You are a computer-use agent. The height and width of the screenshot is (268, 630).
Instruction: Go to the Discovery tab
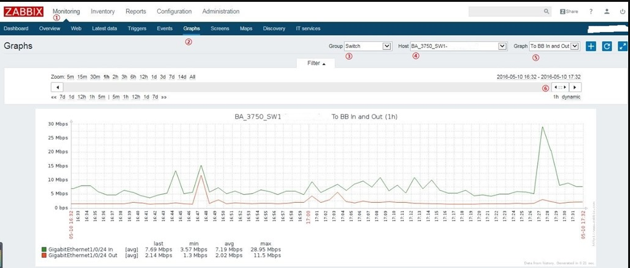tap(274, 28)
